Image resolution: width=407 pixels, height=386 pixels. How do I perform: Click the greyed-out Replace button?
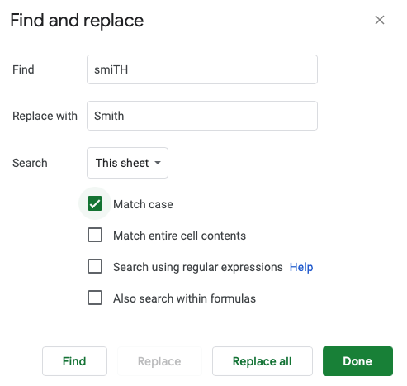[159, 361]
